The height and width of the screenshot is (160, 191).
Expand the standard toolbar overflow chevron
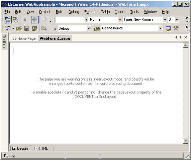(x=187, y=28)
